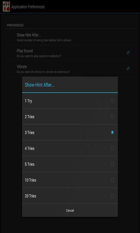Image resolution: width=140 pixels, height=233 pixels.
Task: Select the 1 Try radio button
Action: coord(112,101)
